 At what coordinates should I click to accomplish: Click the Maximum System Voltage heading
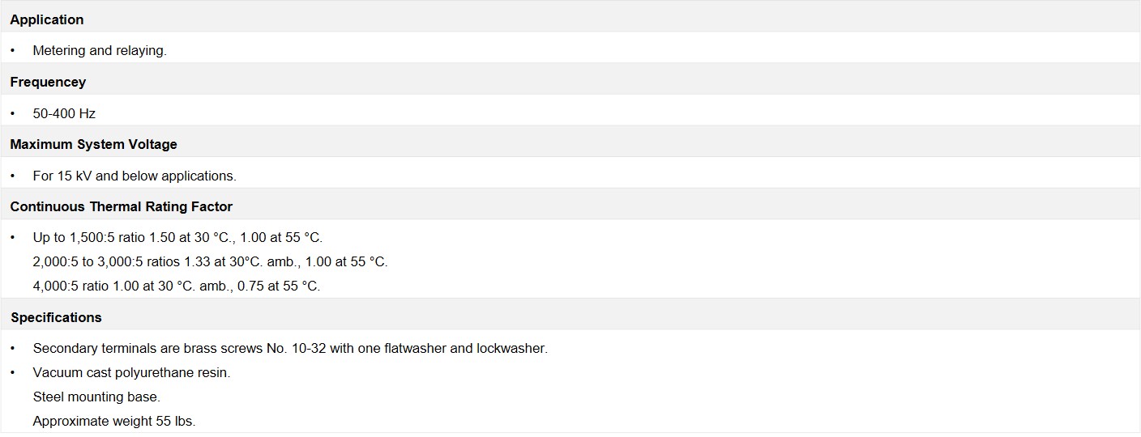tap(93, 144)
